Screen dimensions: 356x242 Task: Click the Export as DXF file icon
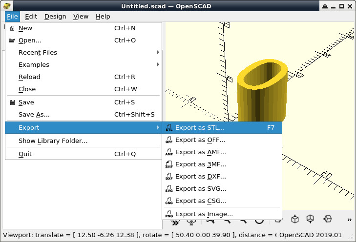pos(169,177)
